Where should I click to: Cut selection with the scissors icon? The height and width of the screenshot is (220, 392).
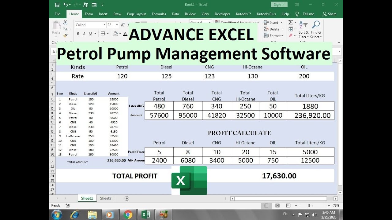click(x=65, y=22)
